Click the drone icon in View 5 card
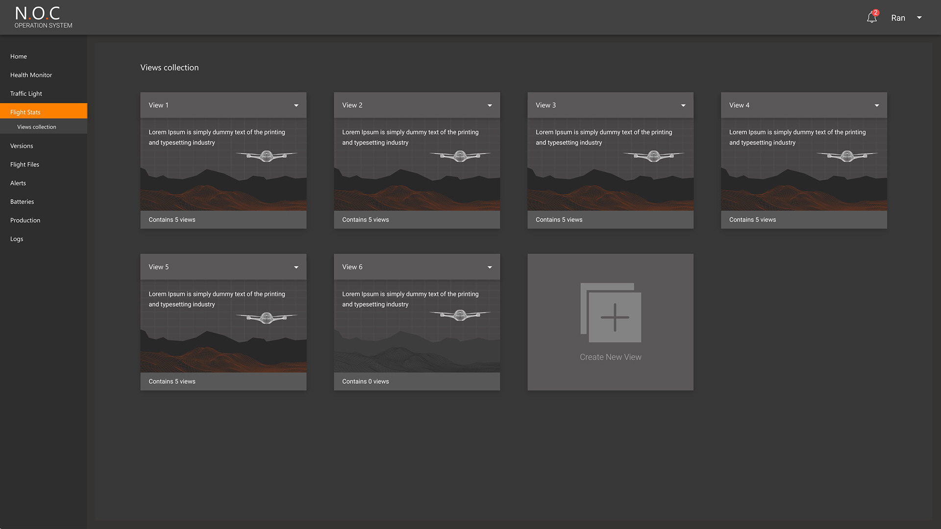Viewport: 941px width, 529px height. [x=267, y=317]
